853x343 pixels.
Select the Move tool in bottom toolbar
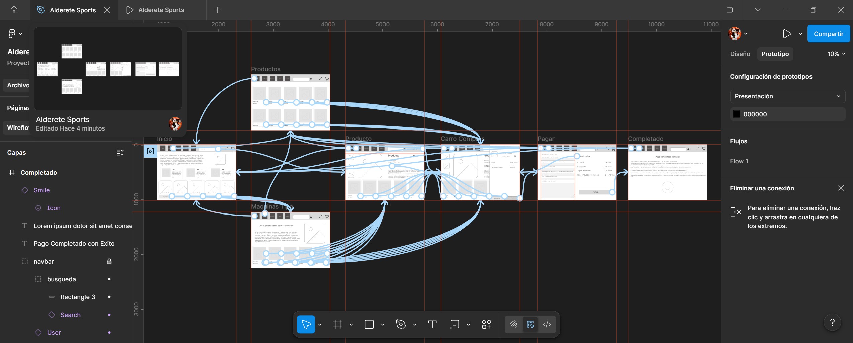tap(306, 324)
